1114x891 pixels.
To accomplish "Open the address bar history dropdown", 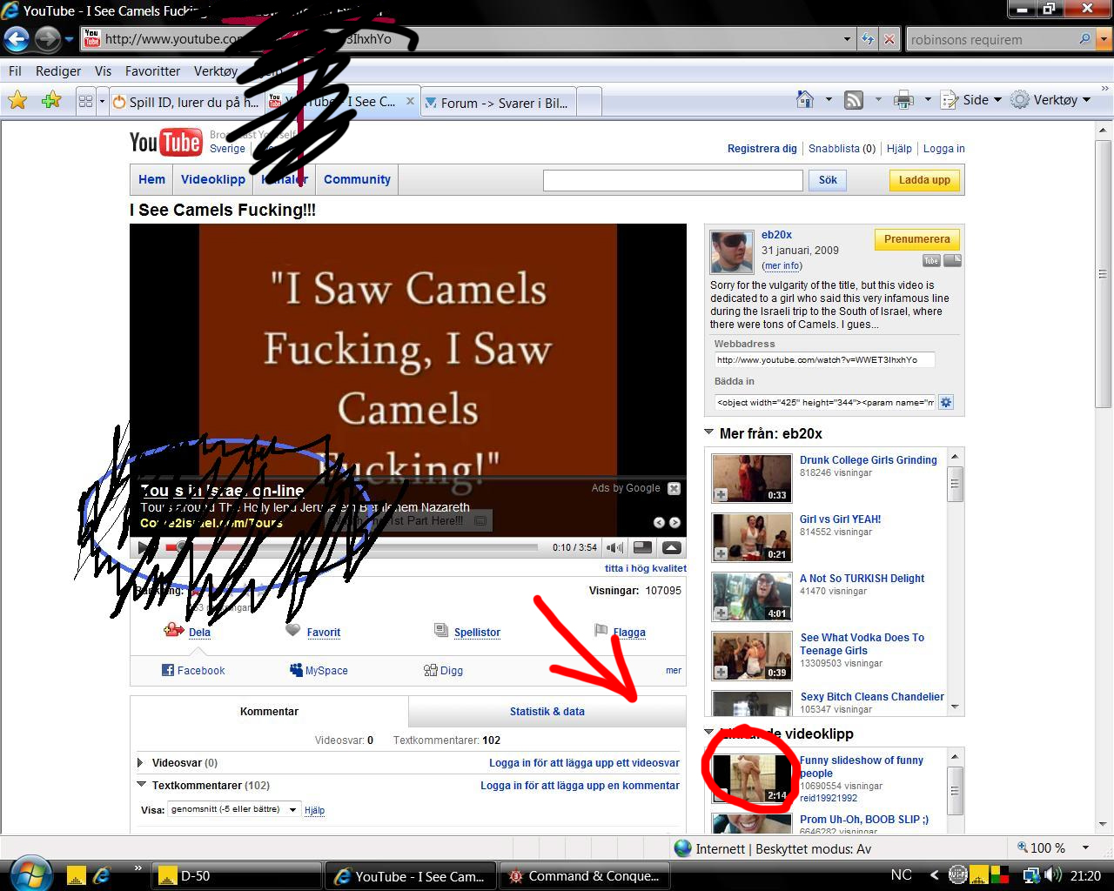I will click(847, 39).
